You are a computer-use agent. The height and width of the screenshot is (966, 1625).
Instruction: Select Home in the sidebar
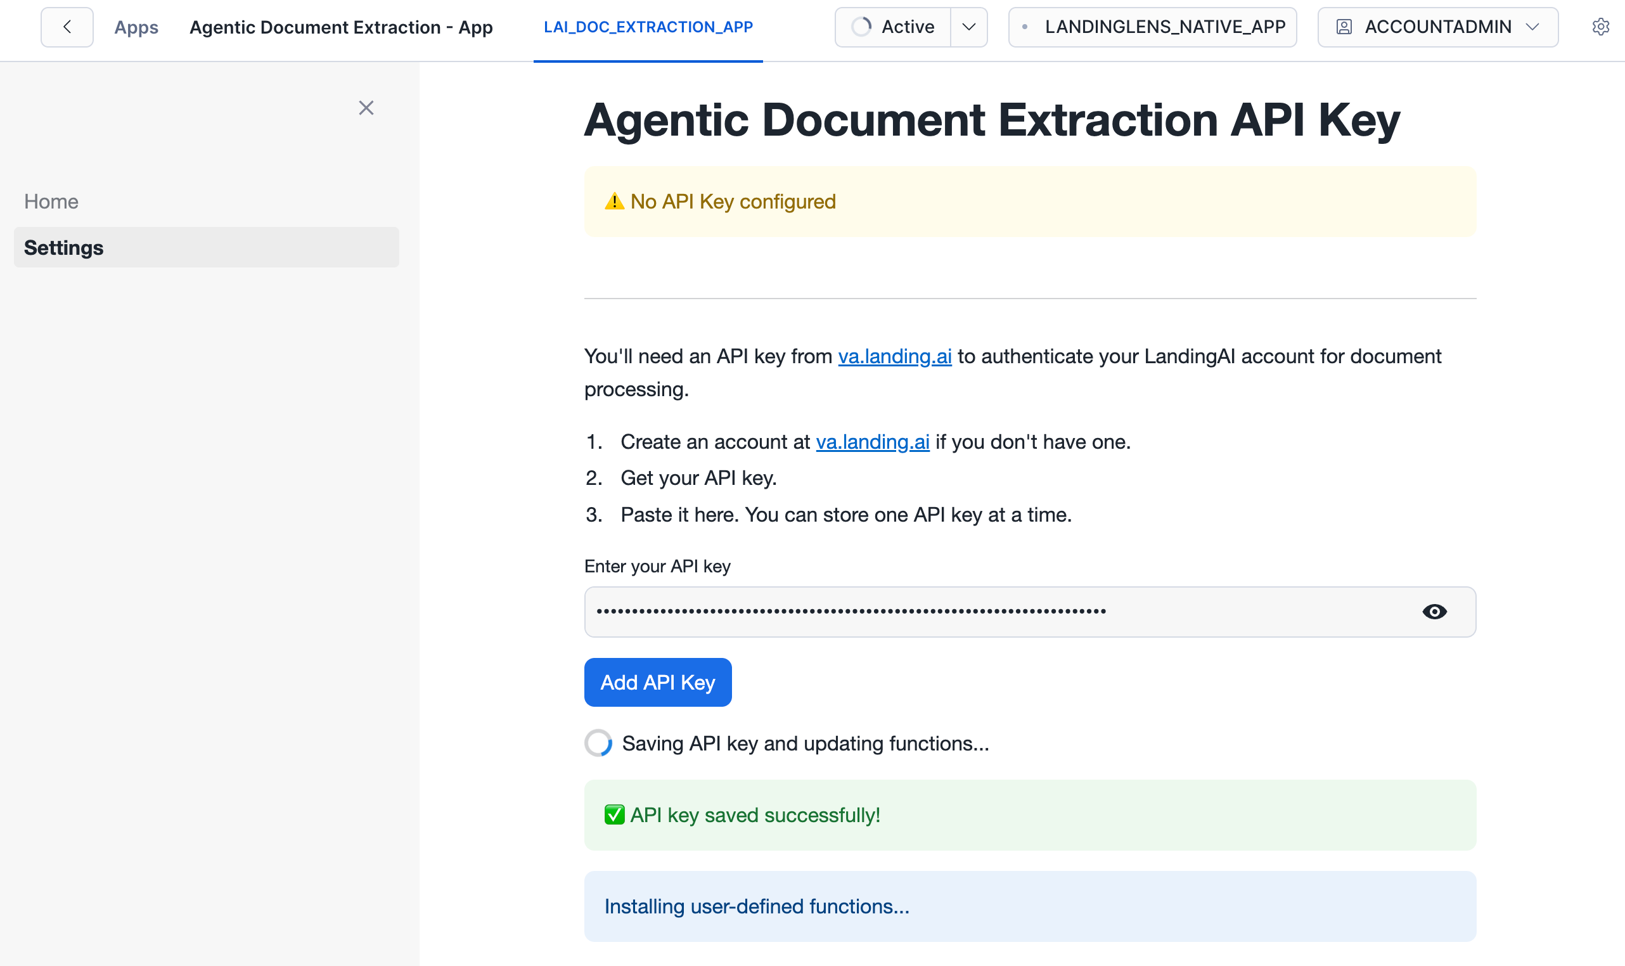coord(51,201)
